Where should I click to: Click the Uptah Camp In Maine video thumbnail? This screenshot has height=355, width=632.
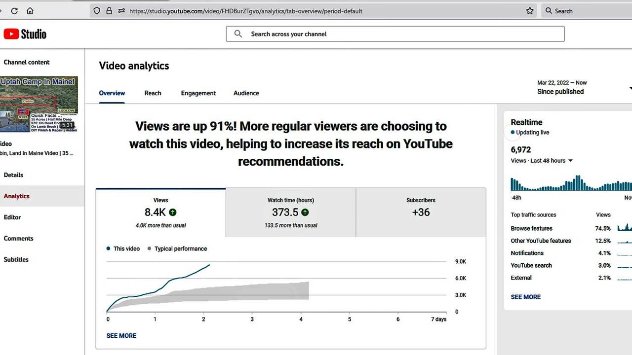[x=39, y=104]
